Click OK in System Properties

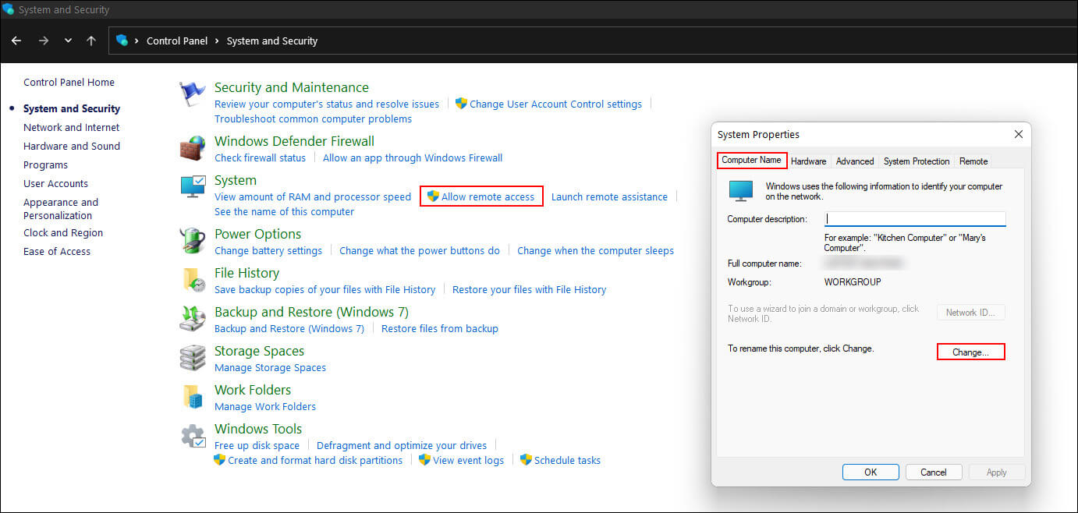871,472
